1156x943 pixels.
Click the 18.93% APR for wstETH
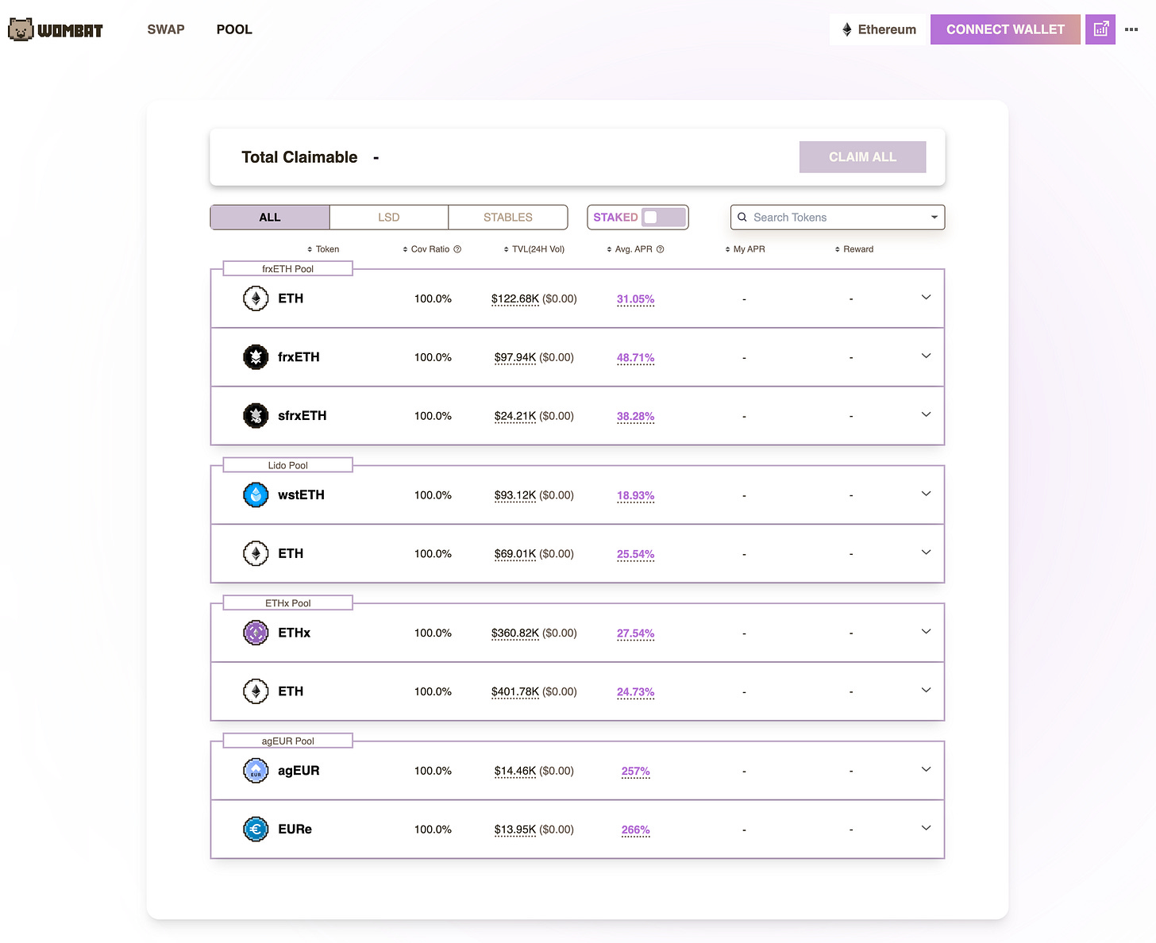pyautogui.click(x=635, y=496)
